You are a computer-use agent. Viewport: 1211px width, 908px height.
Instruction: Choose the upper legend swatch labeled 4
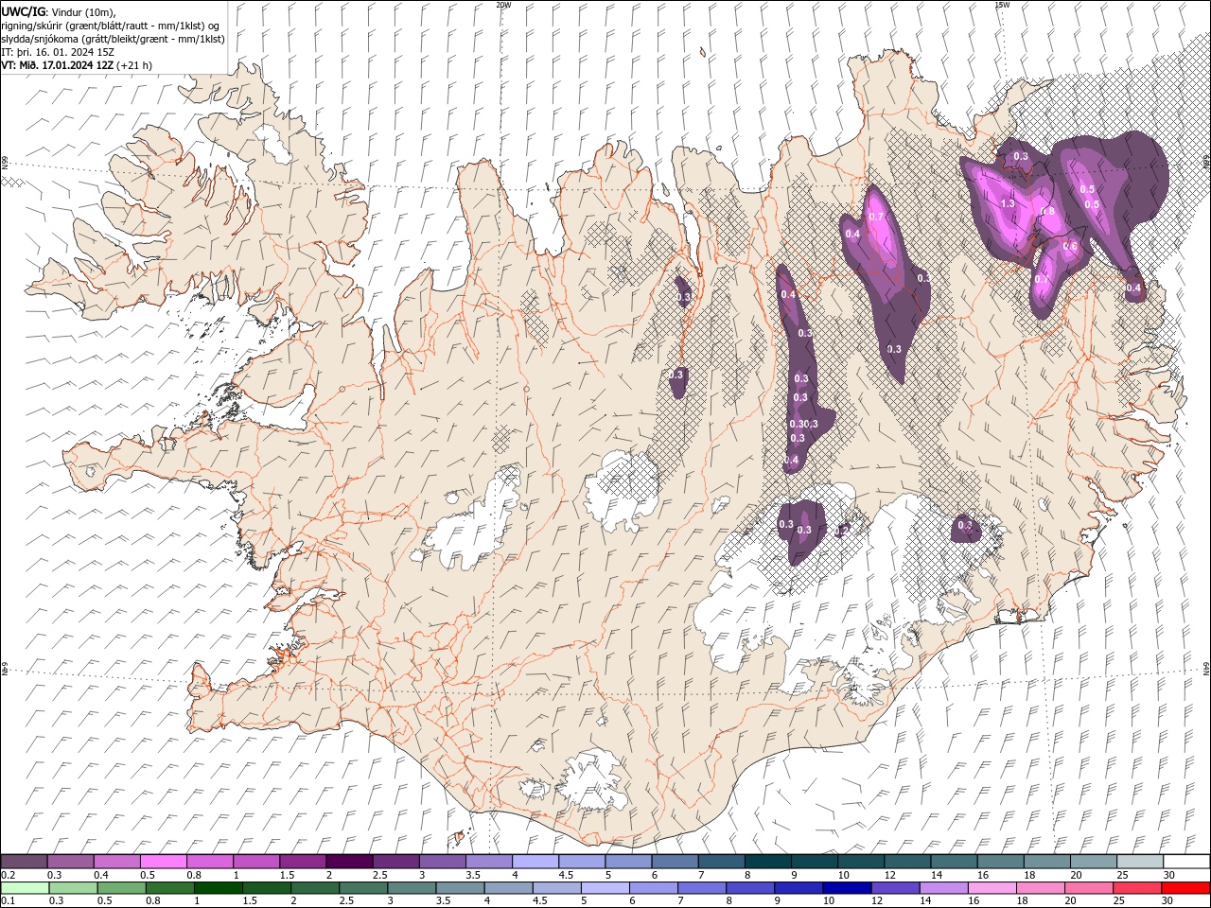pyautogui.click(x=535, y=862)
